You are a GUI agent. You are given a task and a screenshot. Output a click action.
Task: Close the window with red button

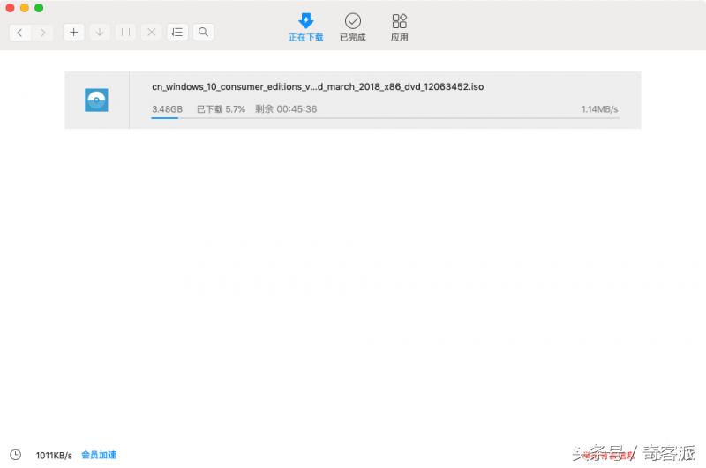point(10,8)
